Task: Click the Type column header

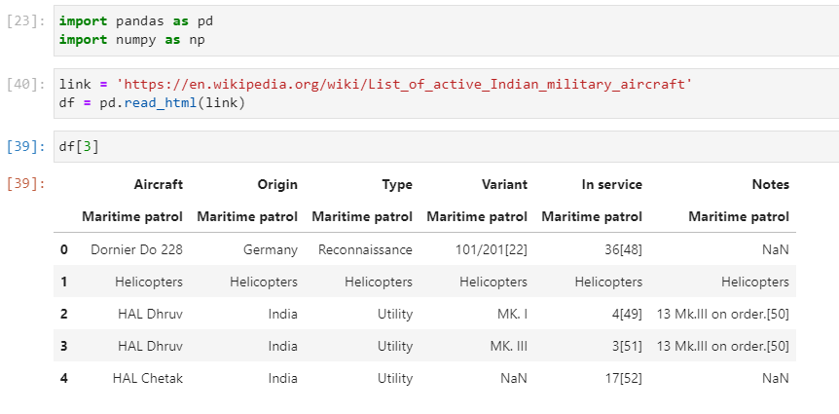Action: (x=396, y=184)
